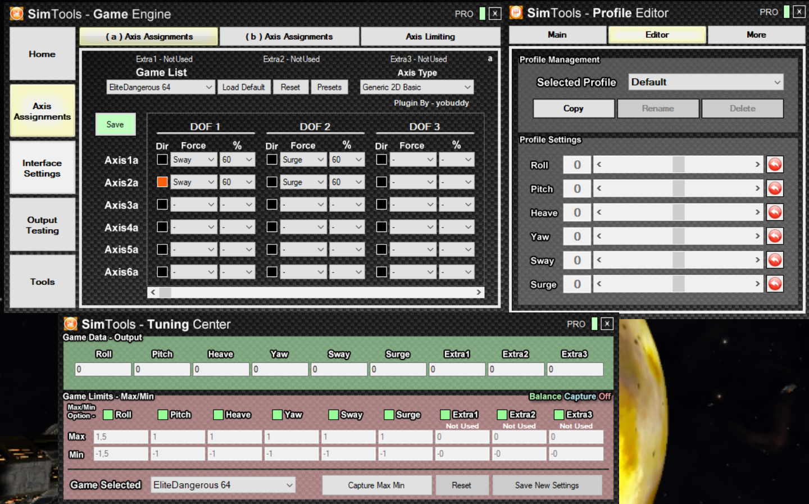Screen dimensions: 809x504
Task: Select the Editor tab in Profile Editor
Action: click(657, 35)
